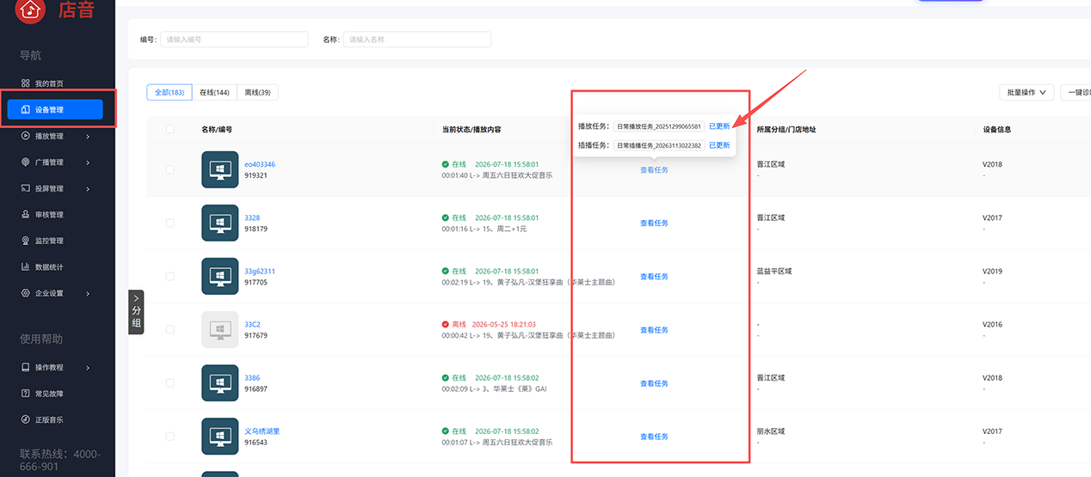This screenshot has height=477, width=1091.
Task: Click the 审核管理 stamp icon in sidebar
Action: click(x=26, y=215)
